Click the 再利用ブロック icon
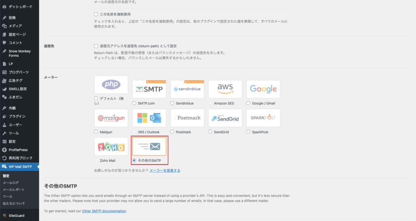 click(x=4, y=158)
